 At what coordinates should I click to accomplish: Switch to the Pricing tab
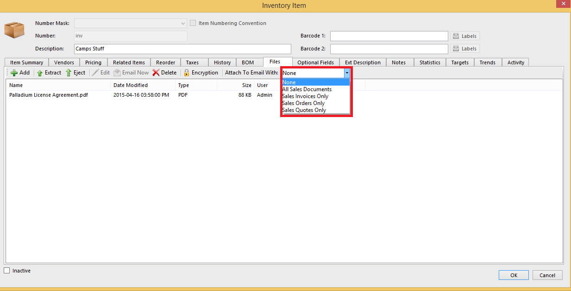pyautogui.click(x=93, y=62)
